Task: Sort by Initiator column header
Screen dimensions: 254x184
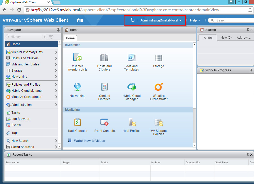Action: click(x=167, y=162)
